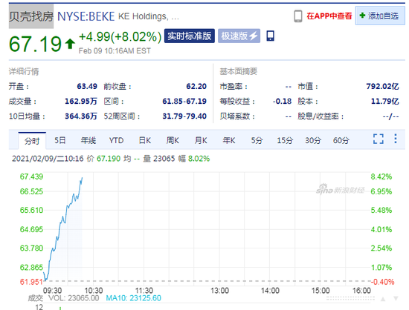Image resolution: width=409 pixels, height=310 pixels.
Task: Click the 10日均量 value 364.36万
Action: click(81, 116)
